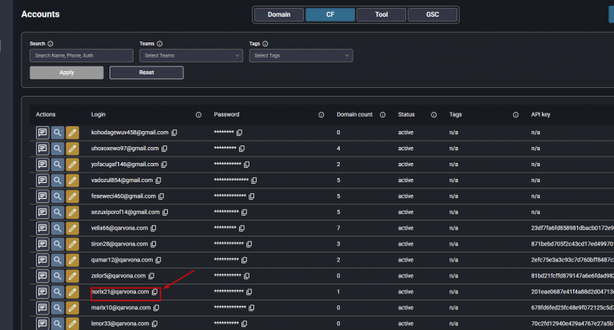614x330 pixels.
Task: Click domain count 7 for velix66@qarvona.com
Action: pyautogui.click(x=338, y=228)
